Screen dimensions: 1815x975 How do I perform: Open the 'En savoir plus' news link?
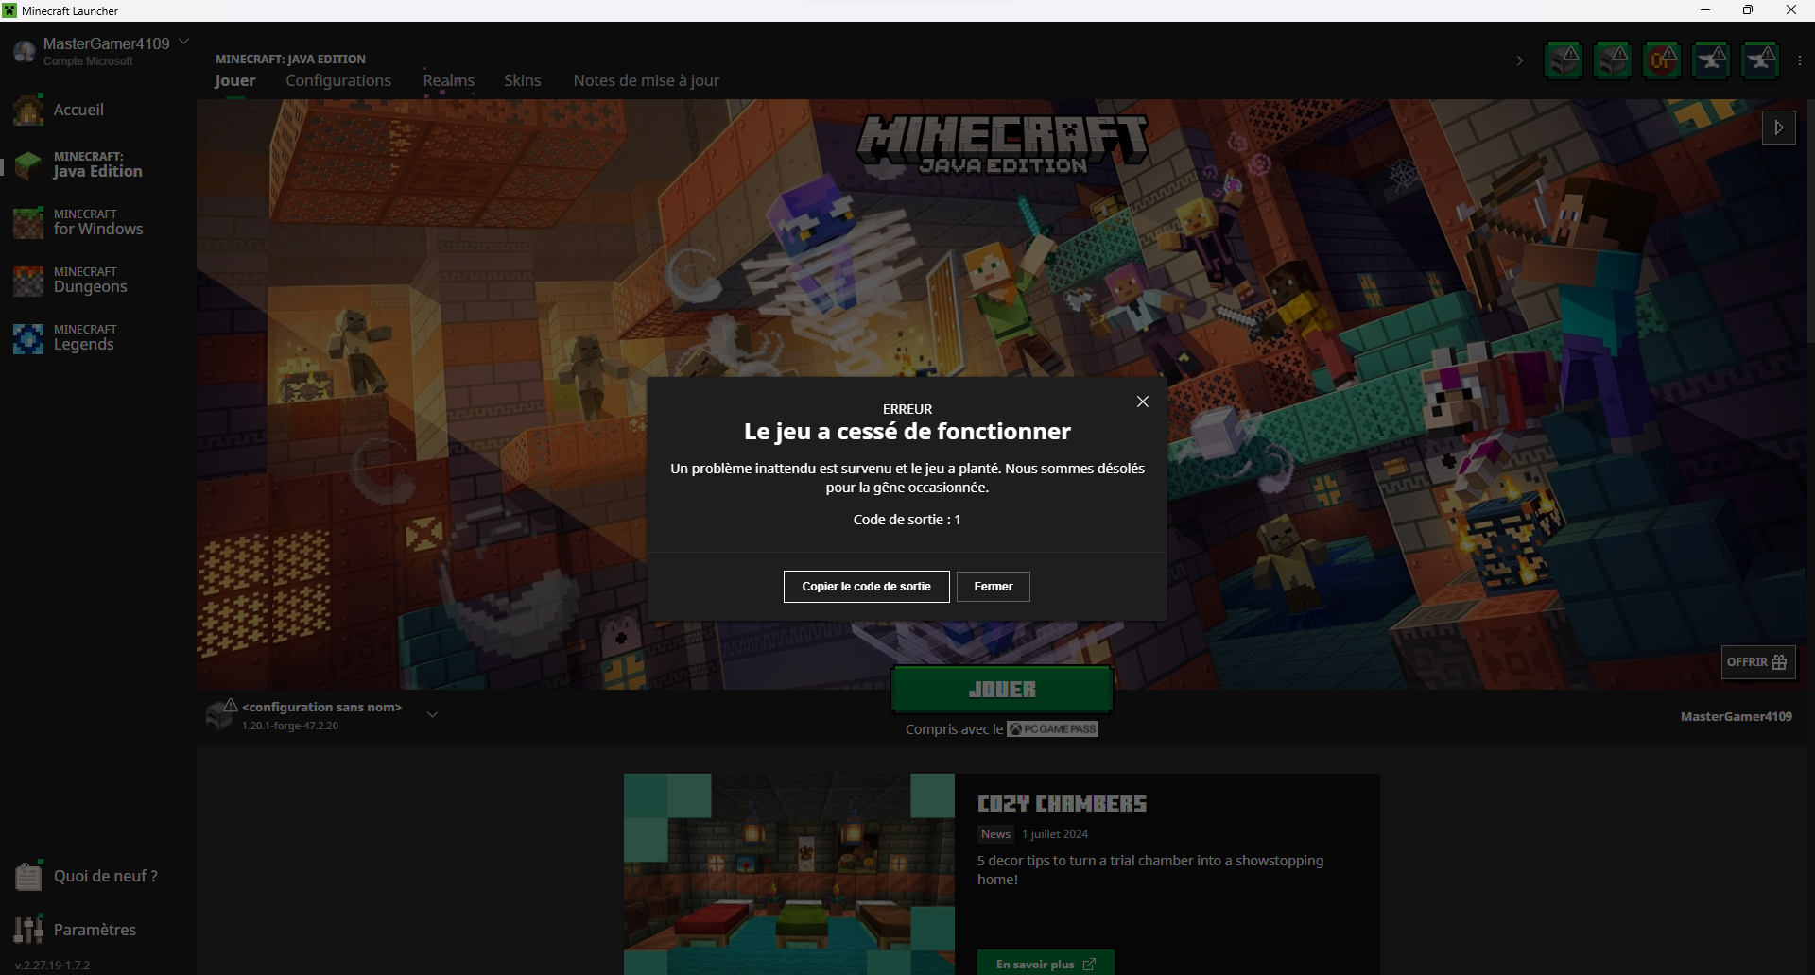[x=1046, y=964]
